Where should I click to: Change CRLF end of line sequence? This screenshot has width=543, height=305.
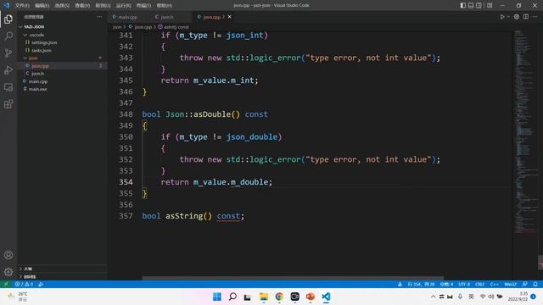point(479,284)
